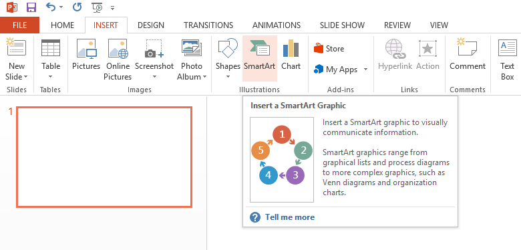Screen dimensions: 521x250
Task: Open the SLIDE SHOW tab
Action: coord(342,25)
